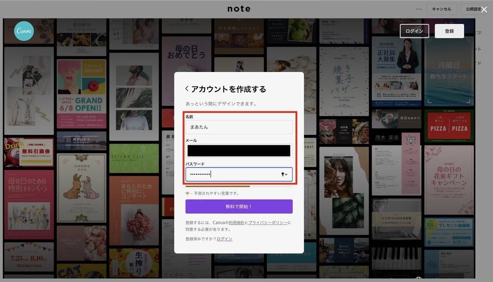Select the 本日のおやつ template thumbnail
Viewport: 493px width, 282px height.
396,119
